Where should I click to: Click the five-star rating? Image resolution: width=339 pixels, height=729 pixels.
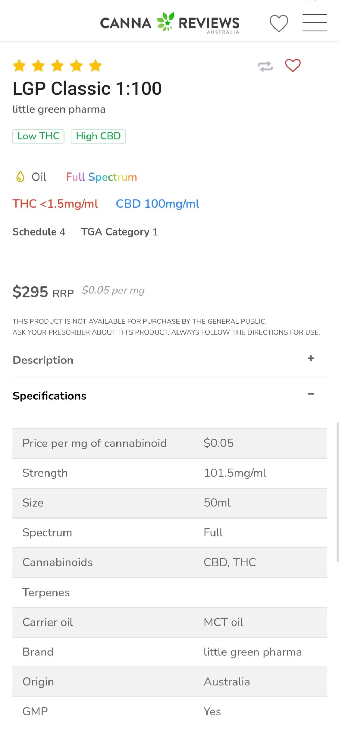click(x=57, y=66)
